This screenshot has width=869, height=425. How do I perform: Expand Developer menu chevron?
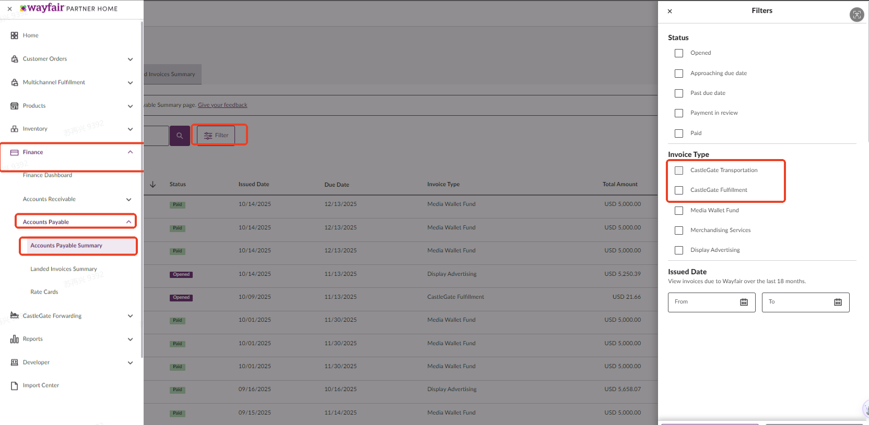pyautogui.click(x=130, y=363)
